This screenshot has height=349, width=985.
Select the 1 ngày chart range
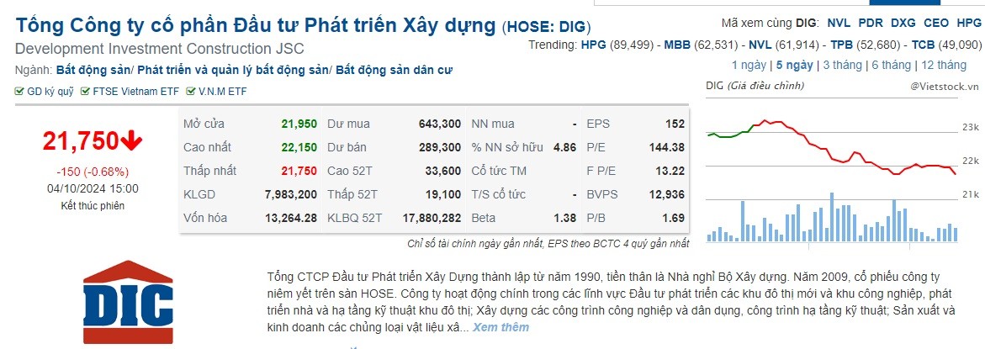point(748,65)
